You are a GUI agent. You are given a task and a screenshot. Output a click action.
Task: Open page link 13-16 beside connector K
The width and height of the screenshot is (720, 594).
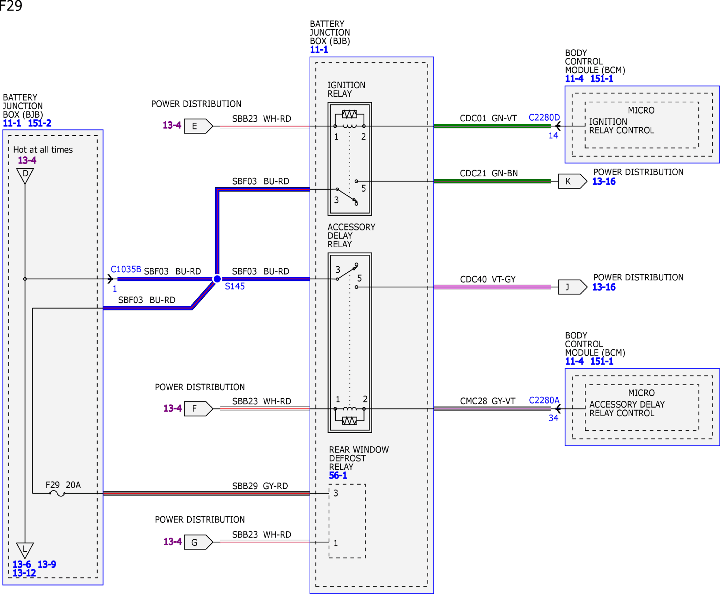[604, 181]
